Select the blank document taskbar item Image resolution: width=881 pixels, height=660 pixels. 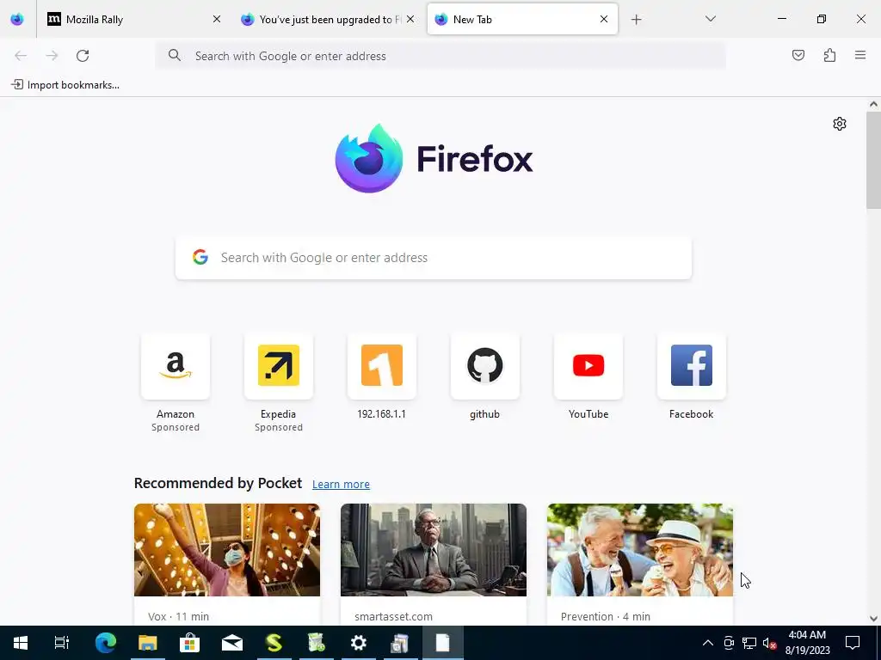click(443, 643)
